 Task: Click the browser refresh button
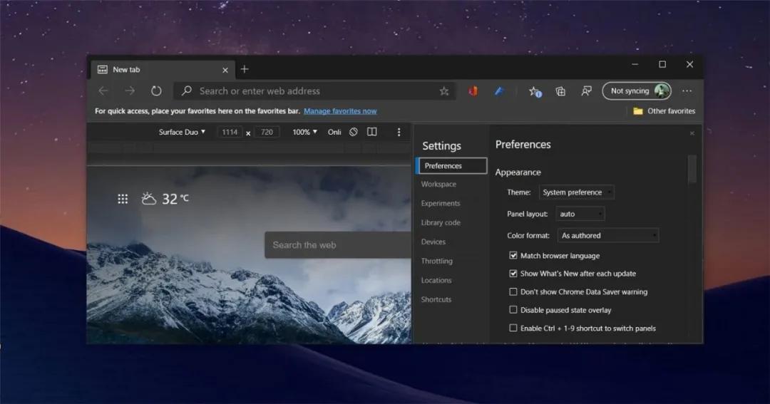point(156,91)
